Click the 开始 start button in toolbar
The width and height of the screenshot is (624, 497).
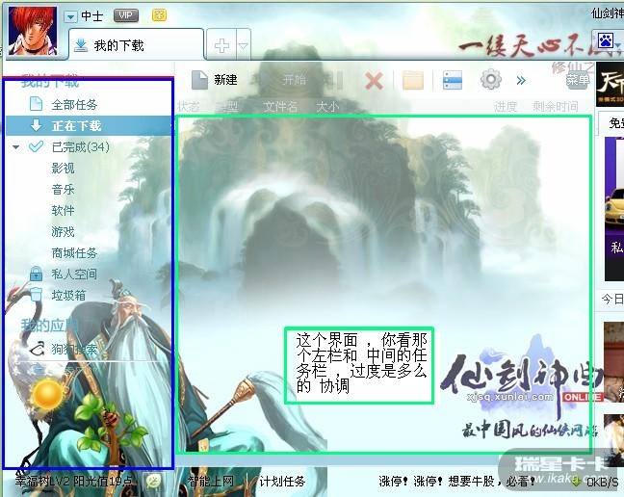coord(294,80)
